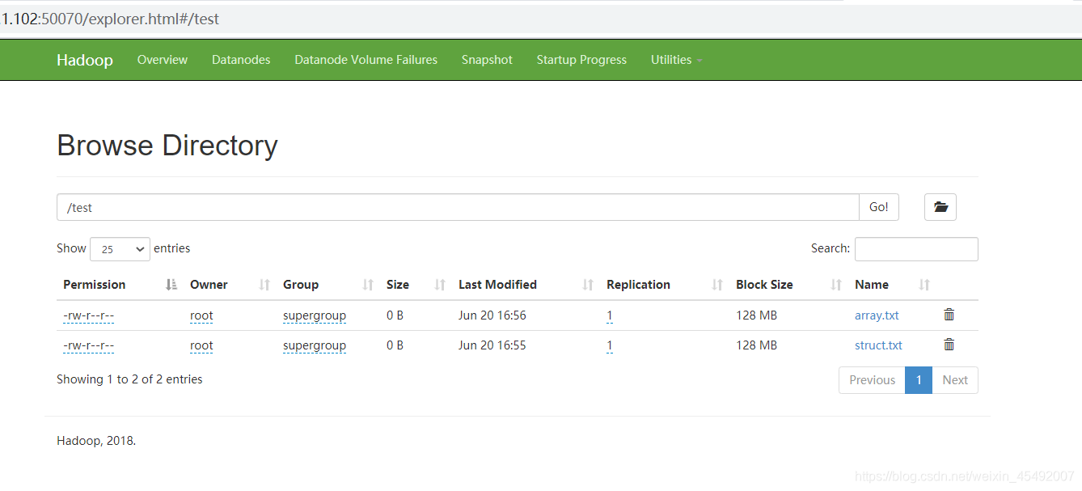Delete array.txt with its trash icon
Screen dimensions: 1082x491
coord(949,315)
